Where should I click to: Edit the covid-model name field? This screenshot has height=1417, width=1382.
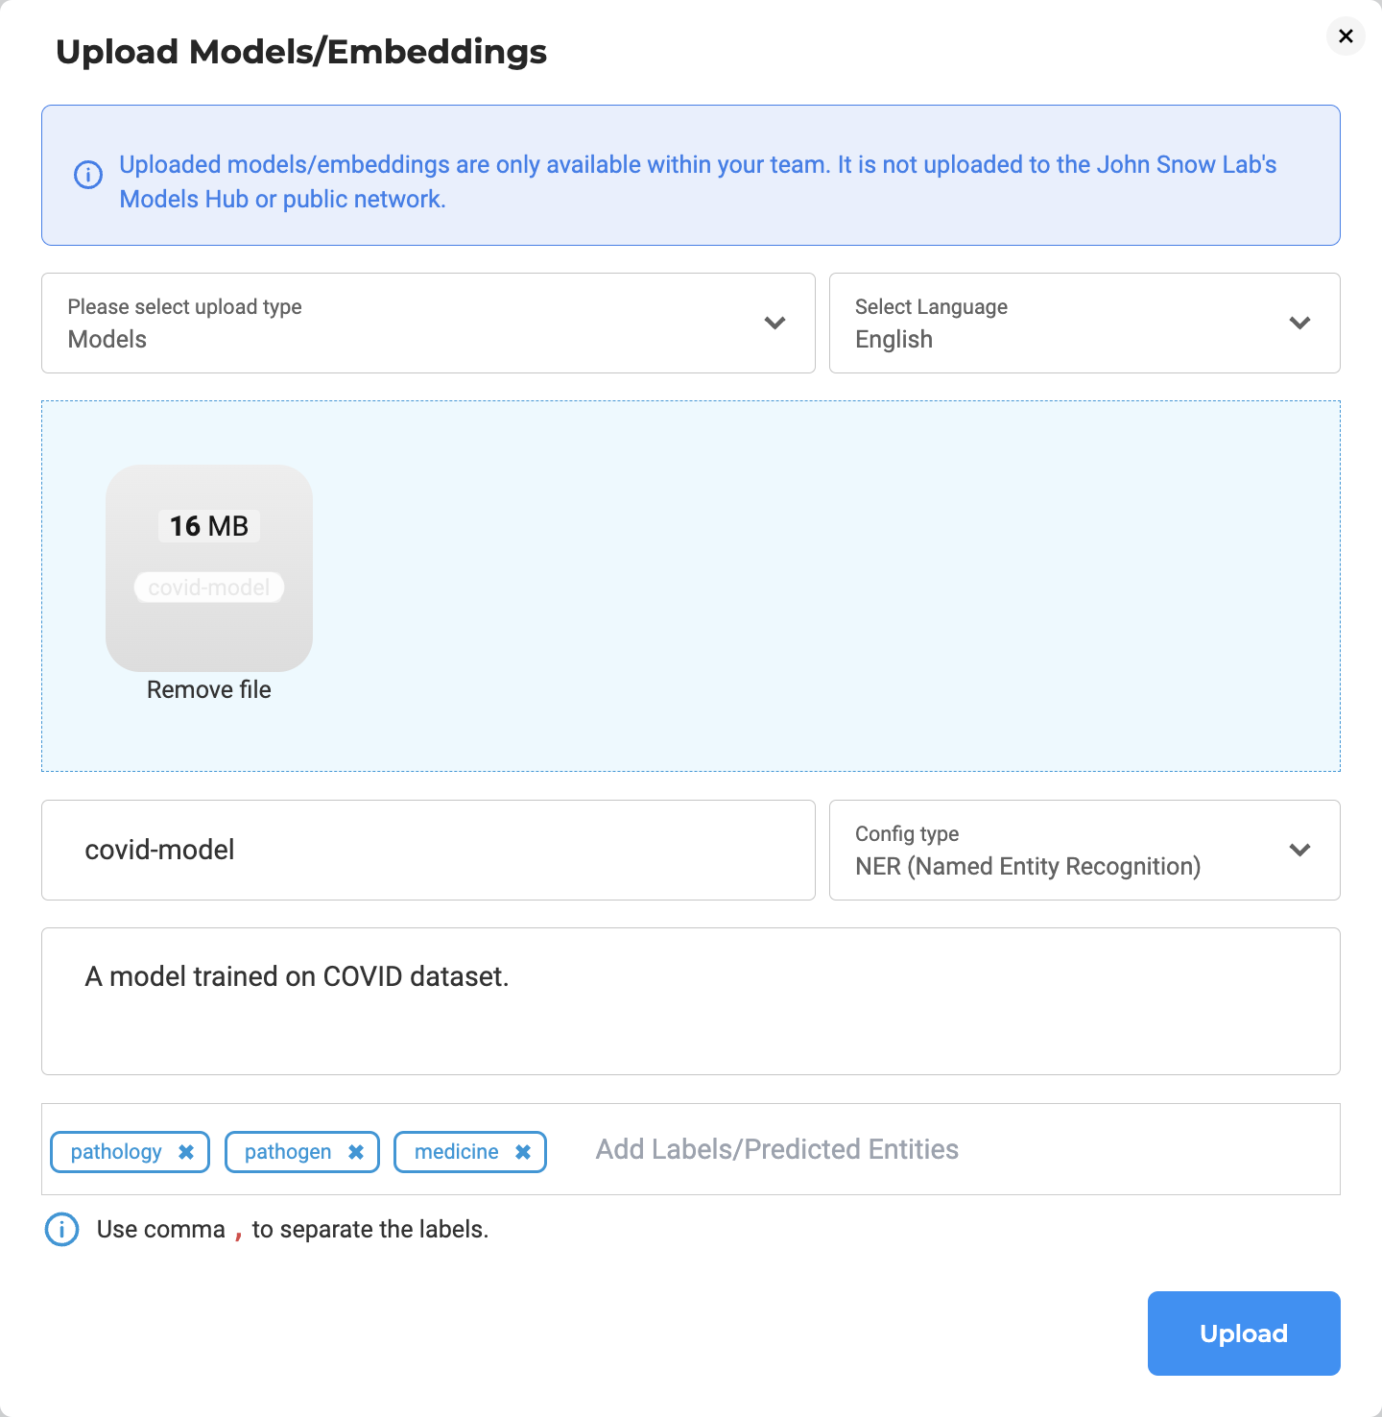428,850
